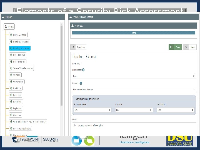Click scroll-up arrow of threats list
Screen dimensions: 200x150
(61, 24)
